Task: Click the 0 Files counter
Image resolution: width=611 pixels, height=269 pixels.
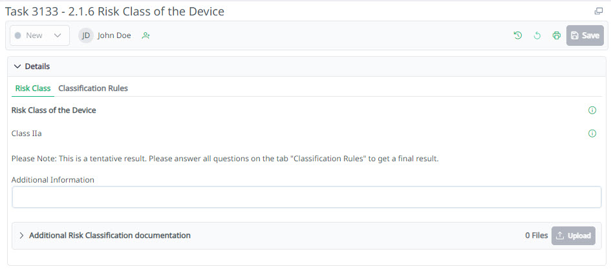Action: pyautogui.click(x=536, y=235)
